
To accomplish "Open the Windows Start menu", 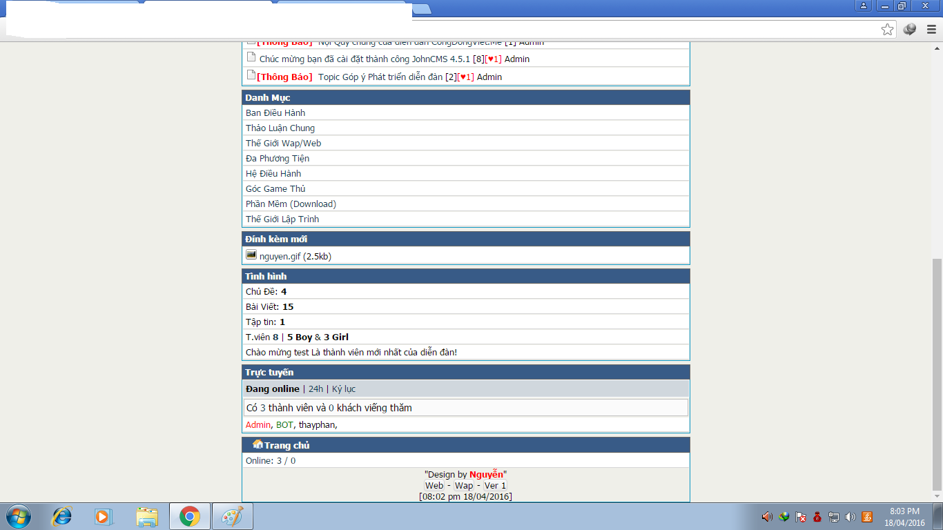I will pyautogui.click(x=18, y=516).
